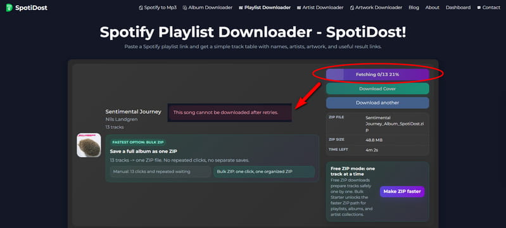This screenshot has width=506, height=228.
Task: Click the Artwork Downloader nav icon
Action: pyautogui.click(x=351, y=8)
